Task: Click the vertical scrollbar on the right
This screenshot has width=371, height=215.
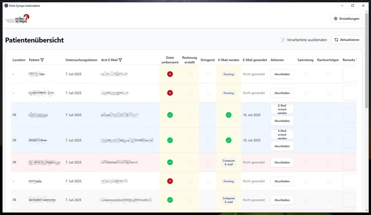Action: point(366,68)
